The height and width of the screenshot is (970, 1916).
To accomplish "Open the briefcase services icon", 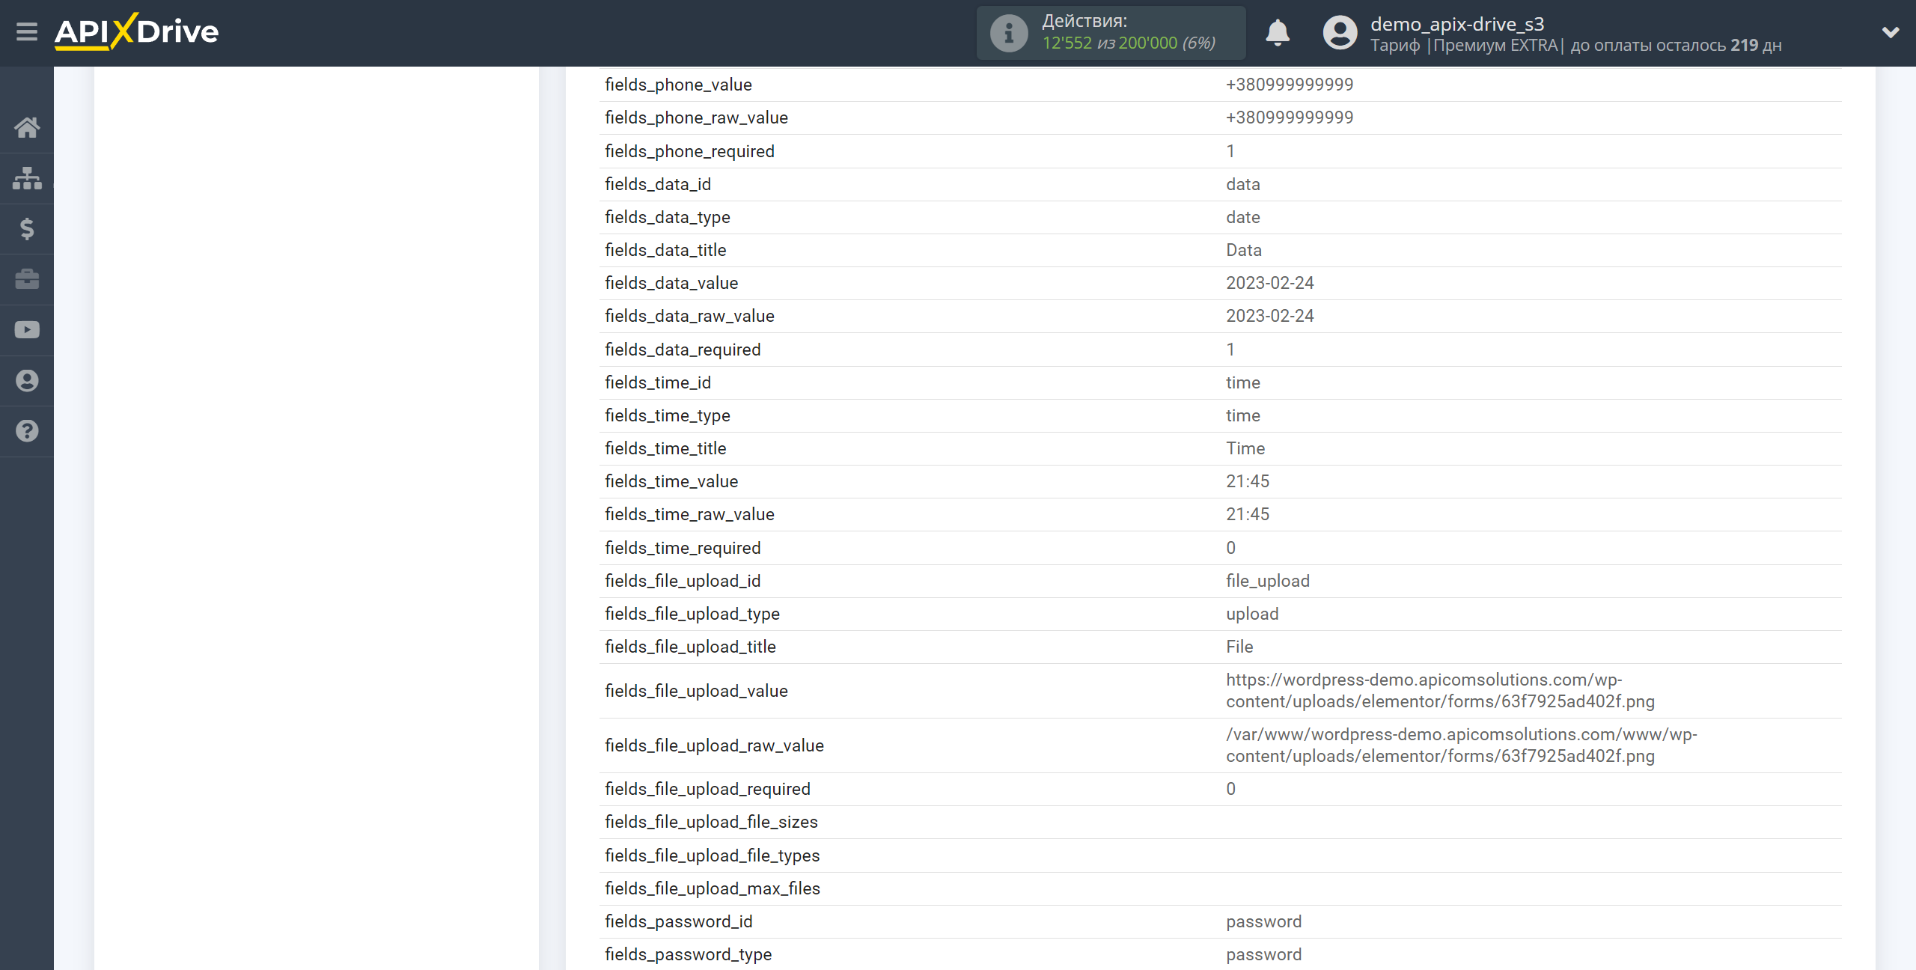I will point(27,279).
